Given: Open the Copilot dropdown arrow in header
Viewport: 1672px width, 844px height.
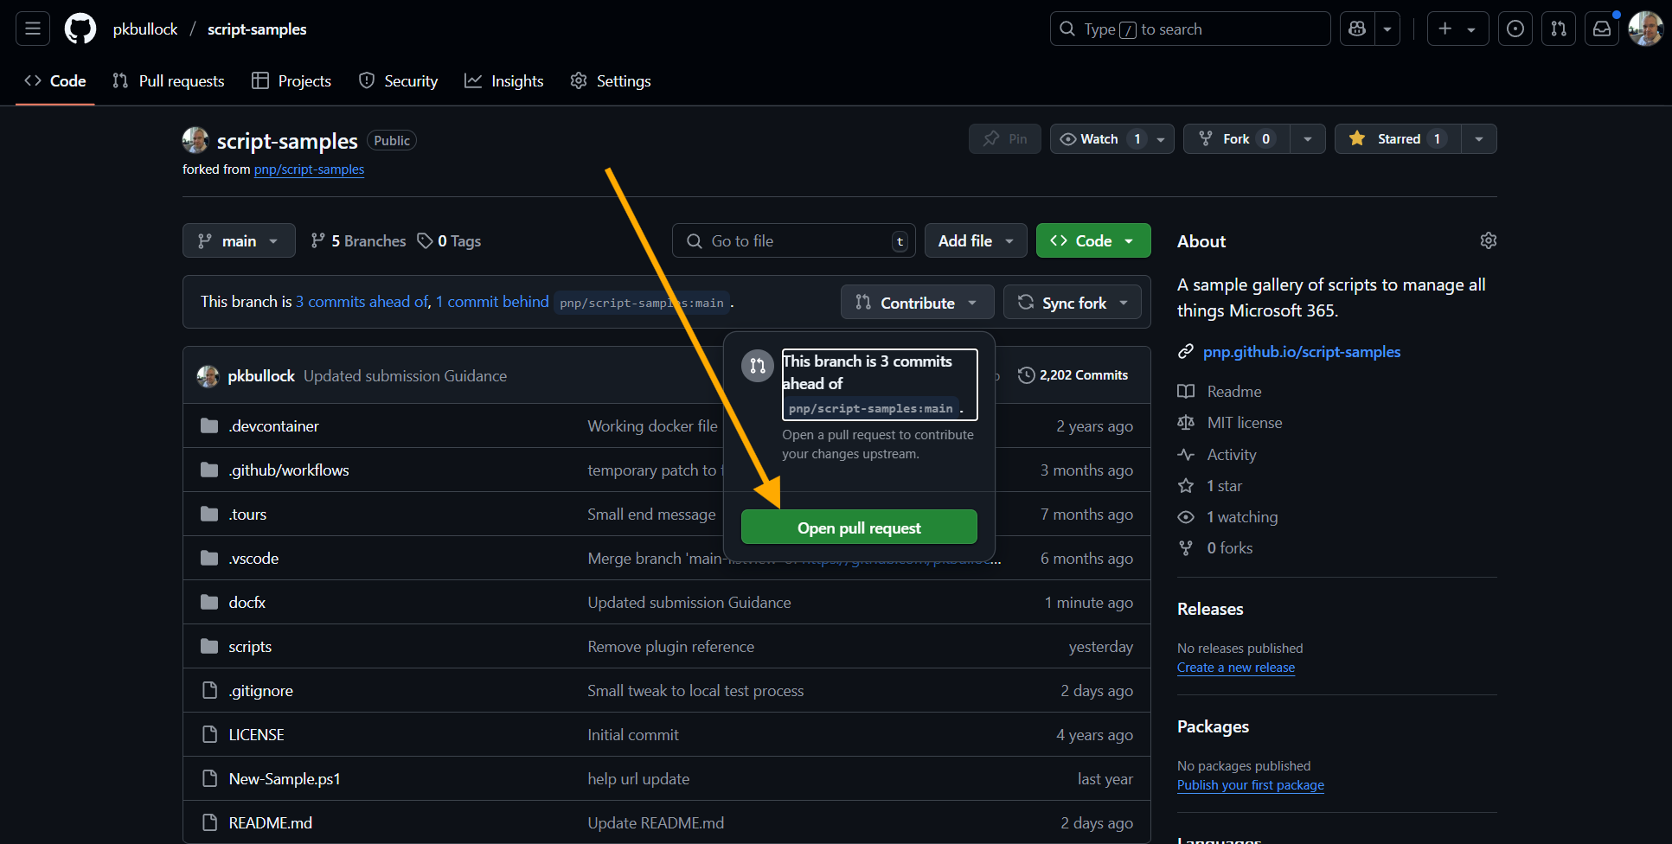Looking at the screenshot, I should [x=1387, y=29].
